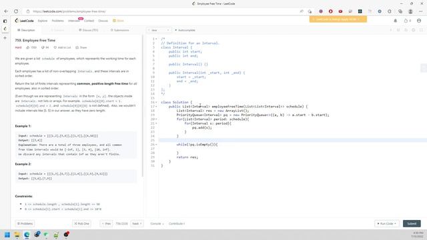Collapse the outer for-loop fold arrow at line 20

pyautogui.click(x=156, y=119)
